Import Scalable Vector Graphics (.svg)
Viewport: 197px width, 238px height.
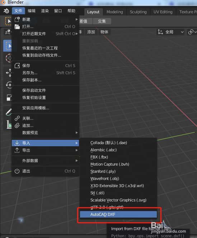(x=118, y=200)
